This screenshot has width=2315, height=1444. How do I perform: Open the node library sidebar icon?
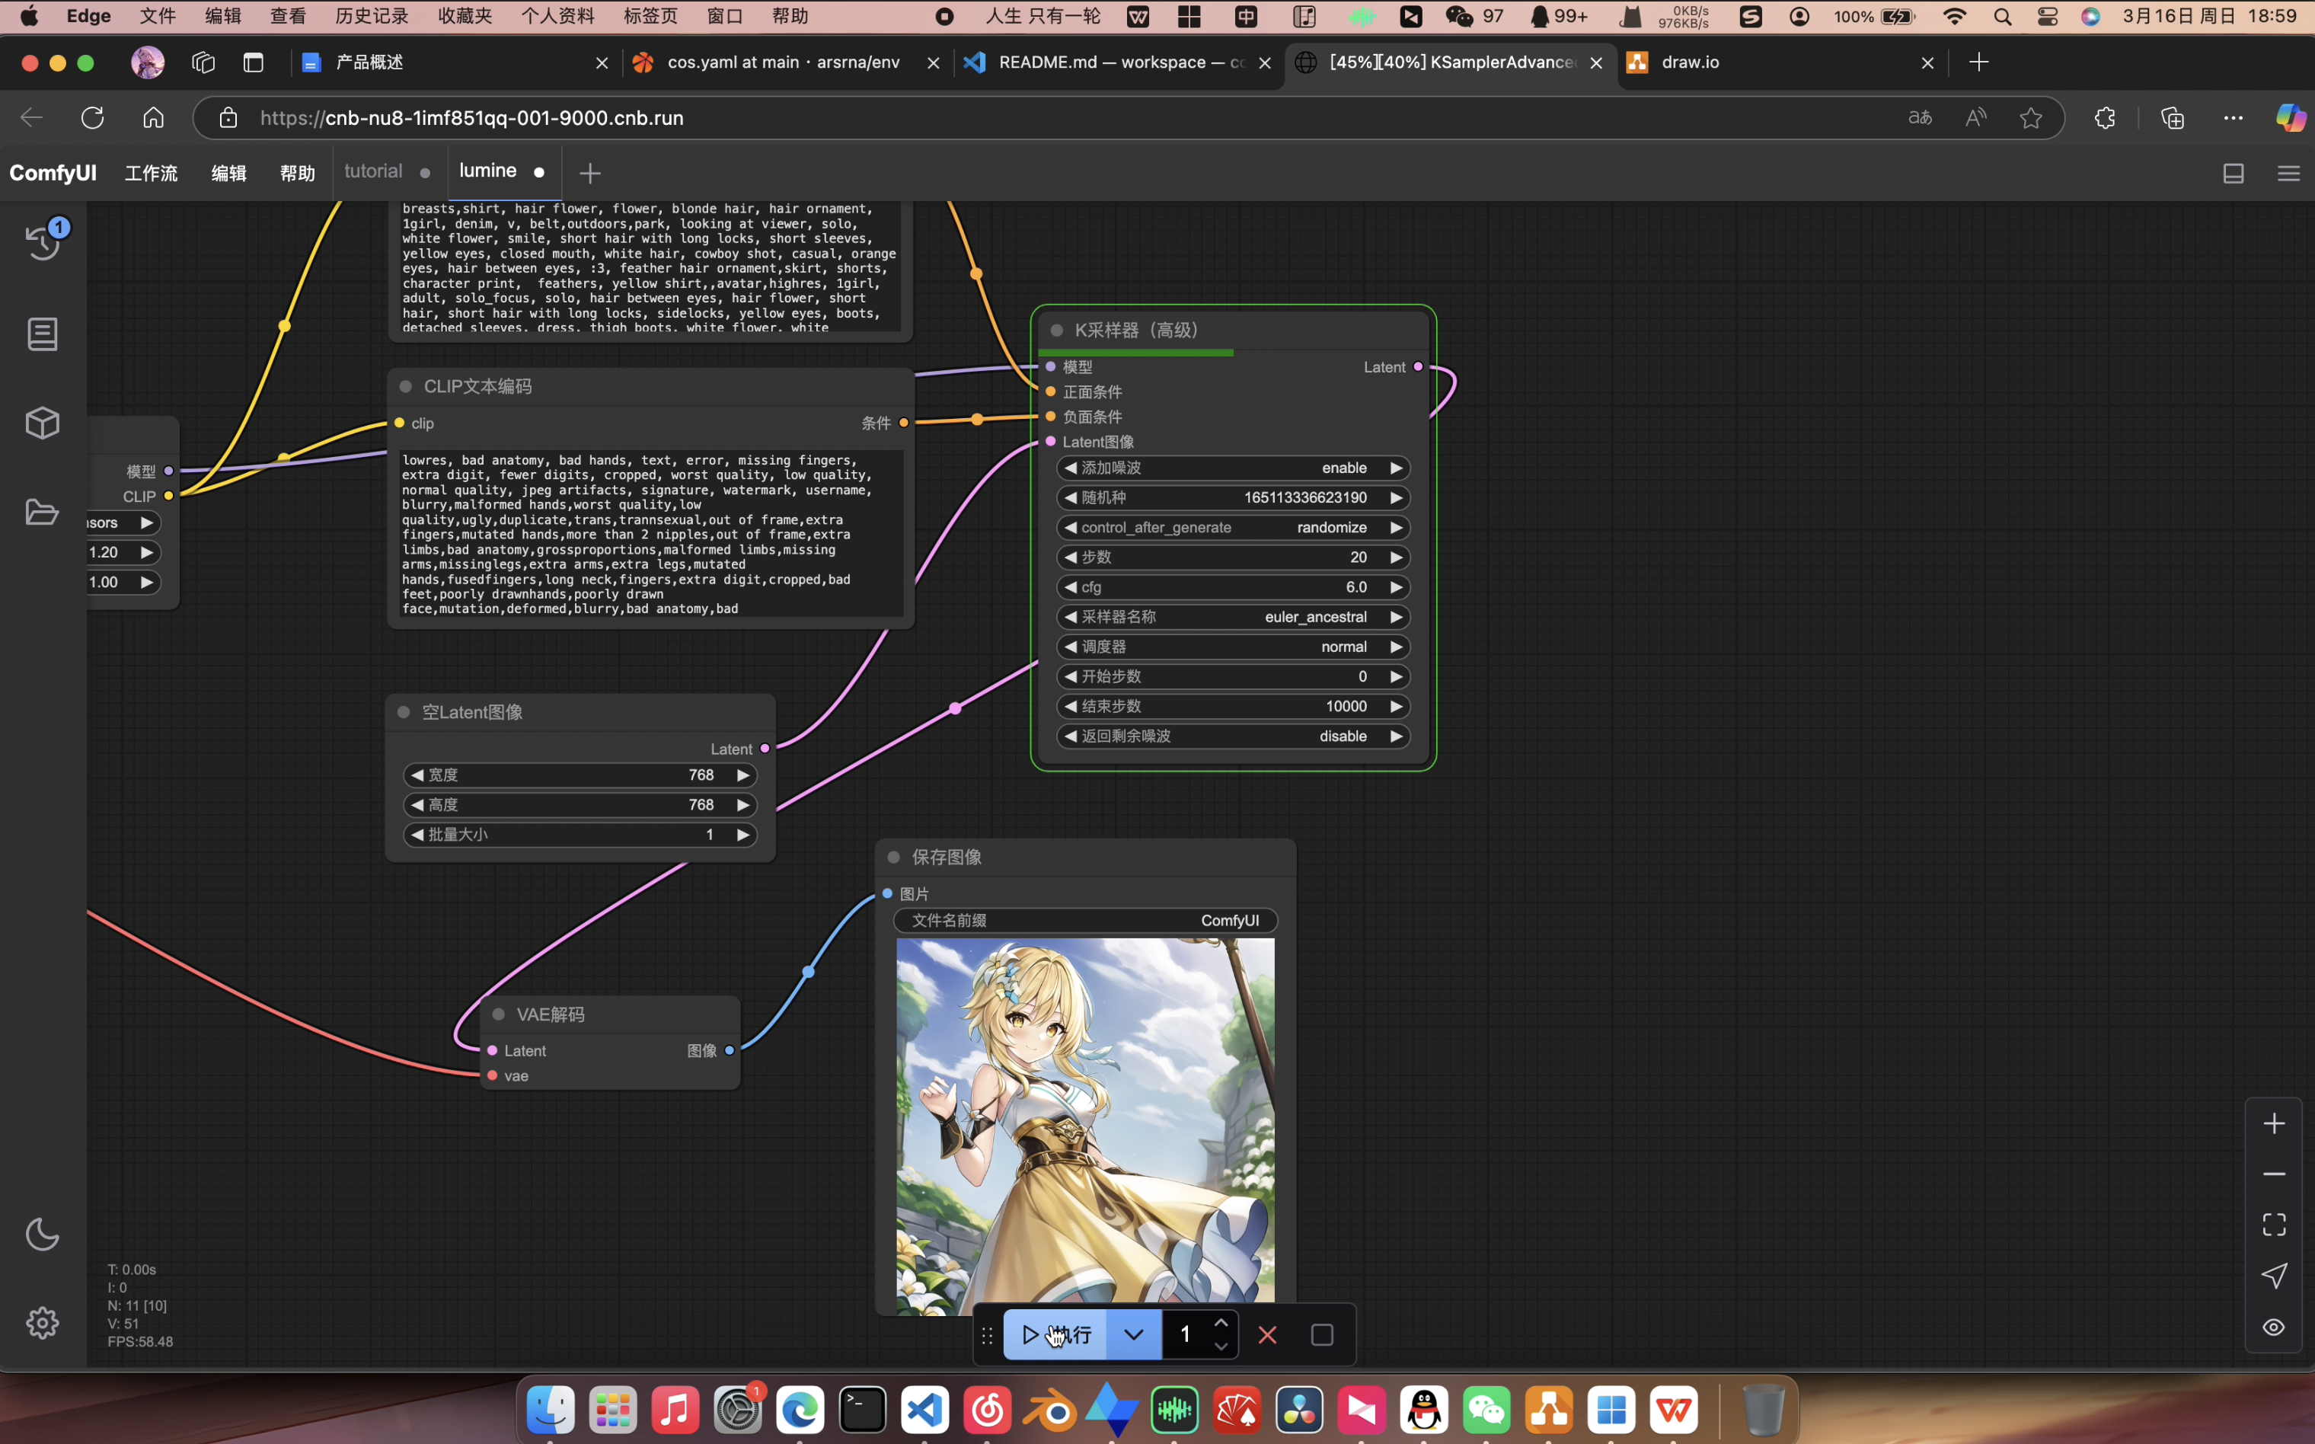pos(42,334)
